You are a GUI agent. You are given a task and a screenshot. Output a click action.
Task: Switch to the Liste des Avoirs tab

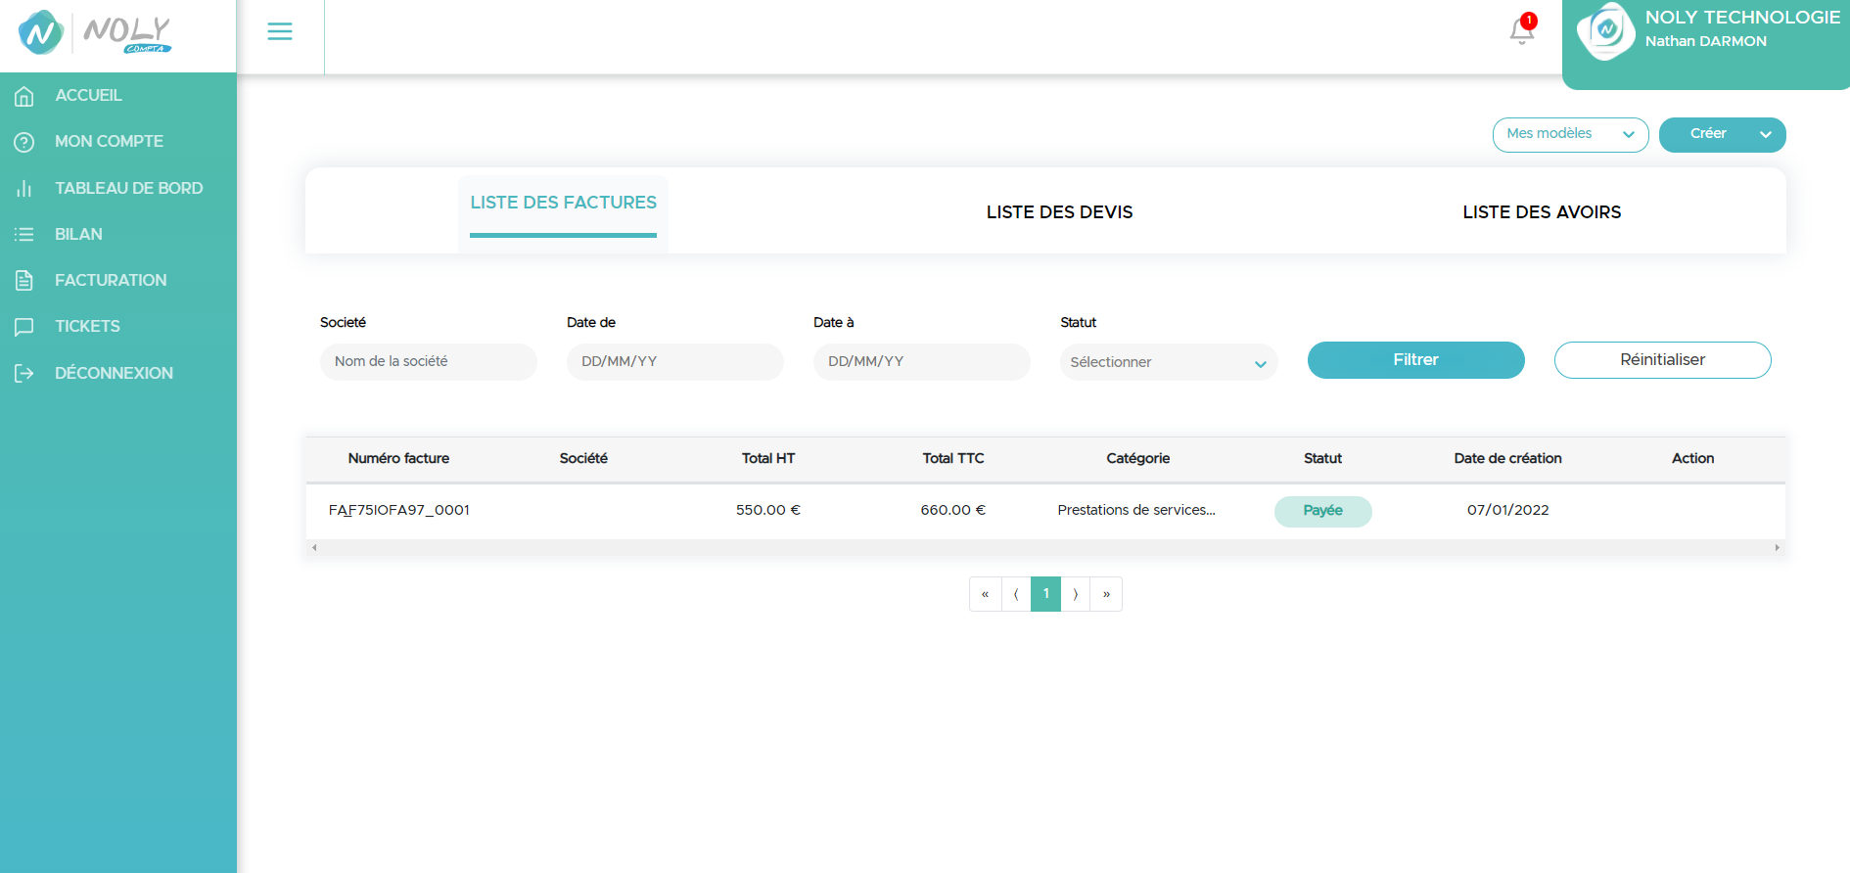pyautogui.click(x=1542, y=212)
